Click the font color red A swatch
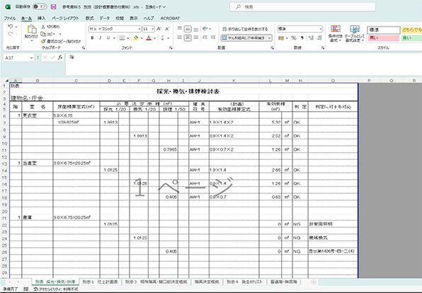This screenshot has width=422, height=293. 149,38
